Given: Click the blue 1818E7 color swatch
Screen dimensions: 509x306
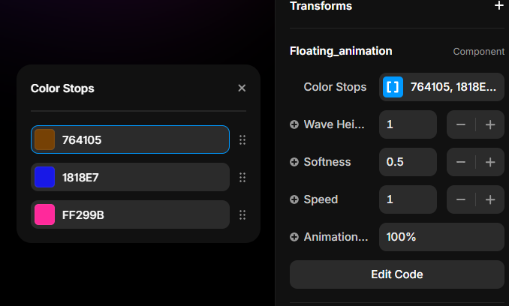Looking at the screenshot, I should click(45, 177).
